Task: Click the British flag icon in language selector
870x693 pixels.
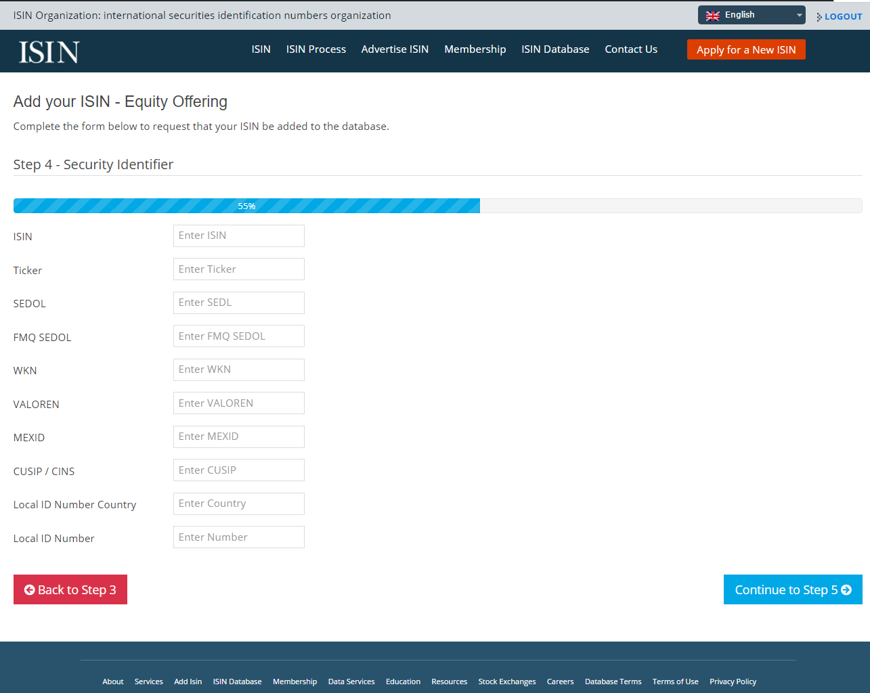Action: pos(713,14)
